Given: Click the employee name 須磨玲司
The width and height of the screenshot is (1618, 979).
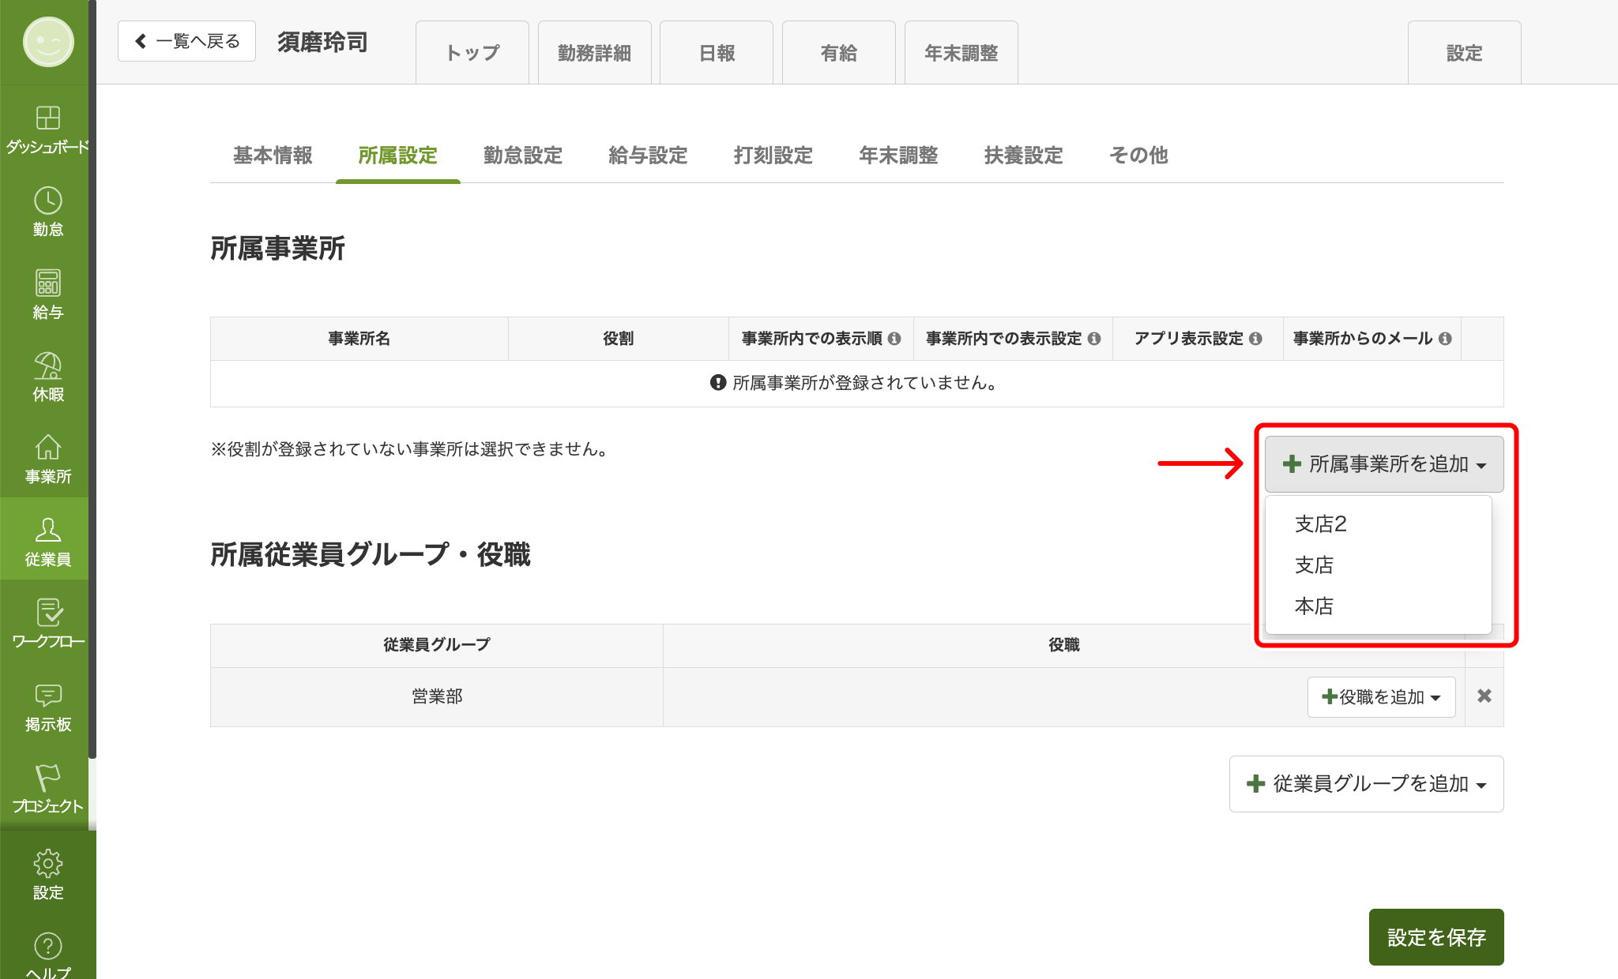Looking at the screenshot, I should pyautogui.click(x=322, y=42).
